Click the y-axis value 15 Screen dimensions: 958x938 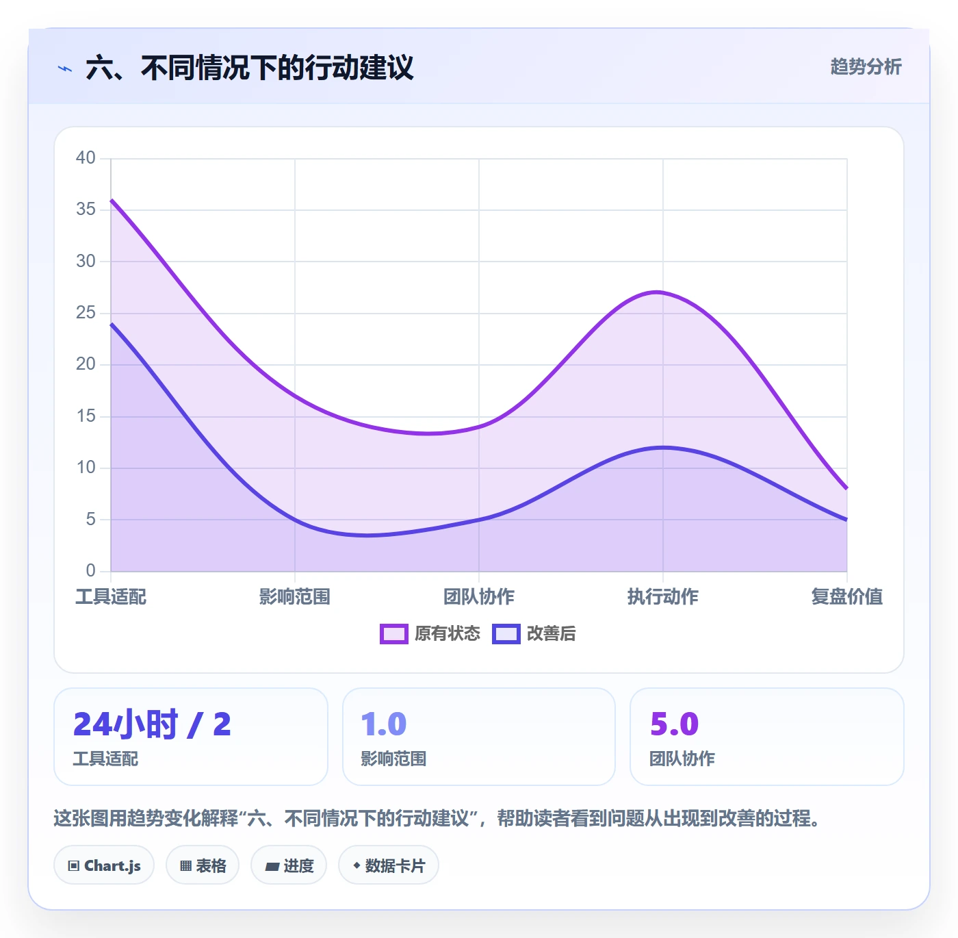86,416
